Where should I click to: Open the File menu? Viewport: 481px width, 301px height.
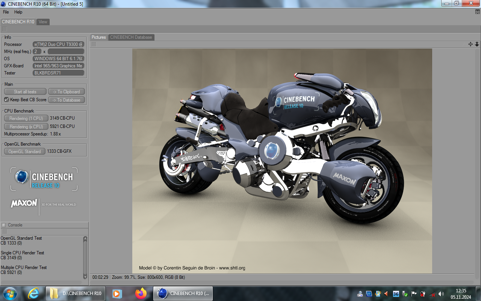pyautogui.click(x=6, y=12)
